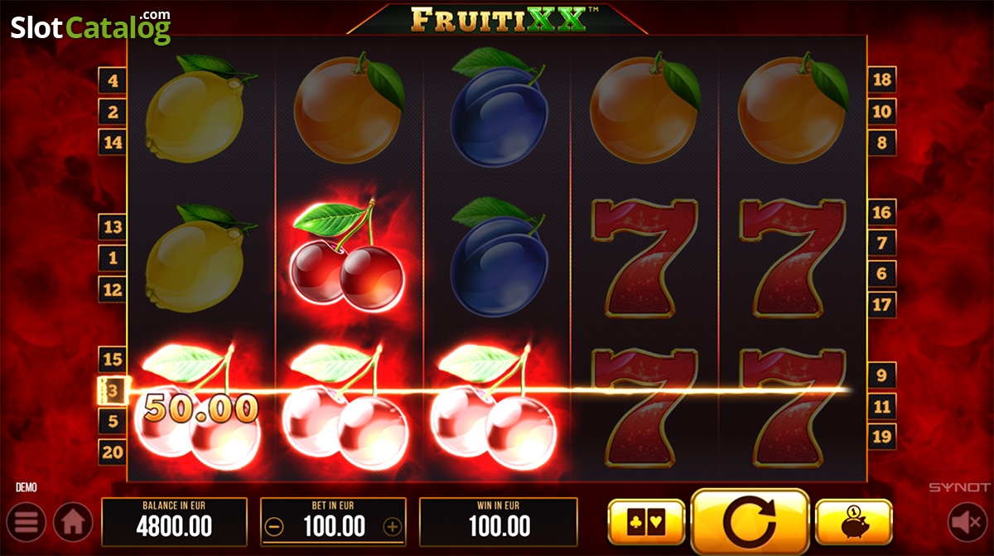Increase the bet with the plus button
This screenshot has height=556, width=994.
coord(393,526)
